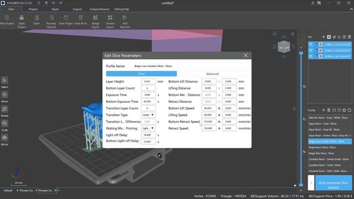Activate the Rotate tool in left sidebar

coord(4,109)
